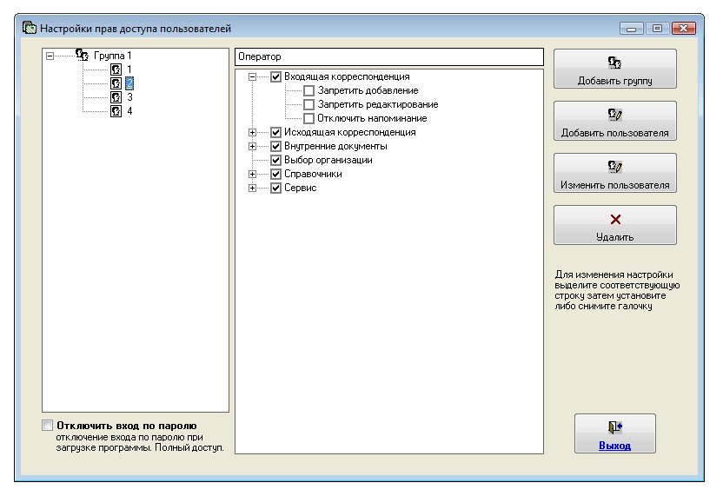Screen dimensions: 723x496
Task: Click the user icon next to user 4
Action: pos(116,111)
